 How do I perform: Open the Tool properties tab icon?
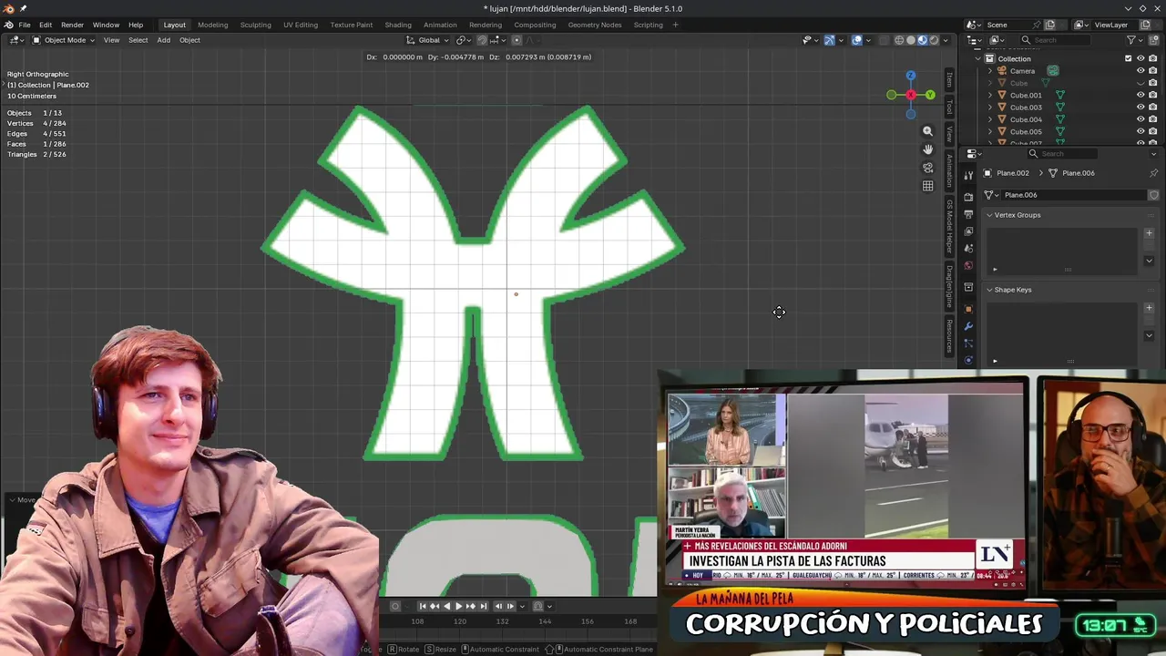coord(968,174)
